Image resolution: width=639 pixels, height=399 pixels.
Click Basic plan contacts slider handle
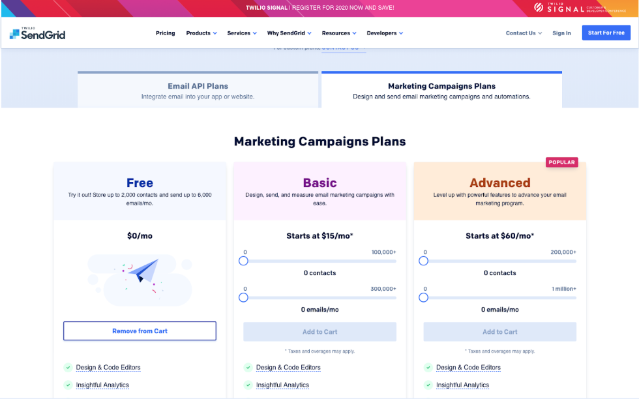click(x=243, y=261)
